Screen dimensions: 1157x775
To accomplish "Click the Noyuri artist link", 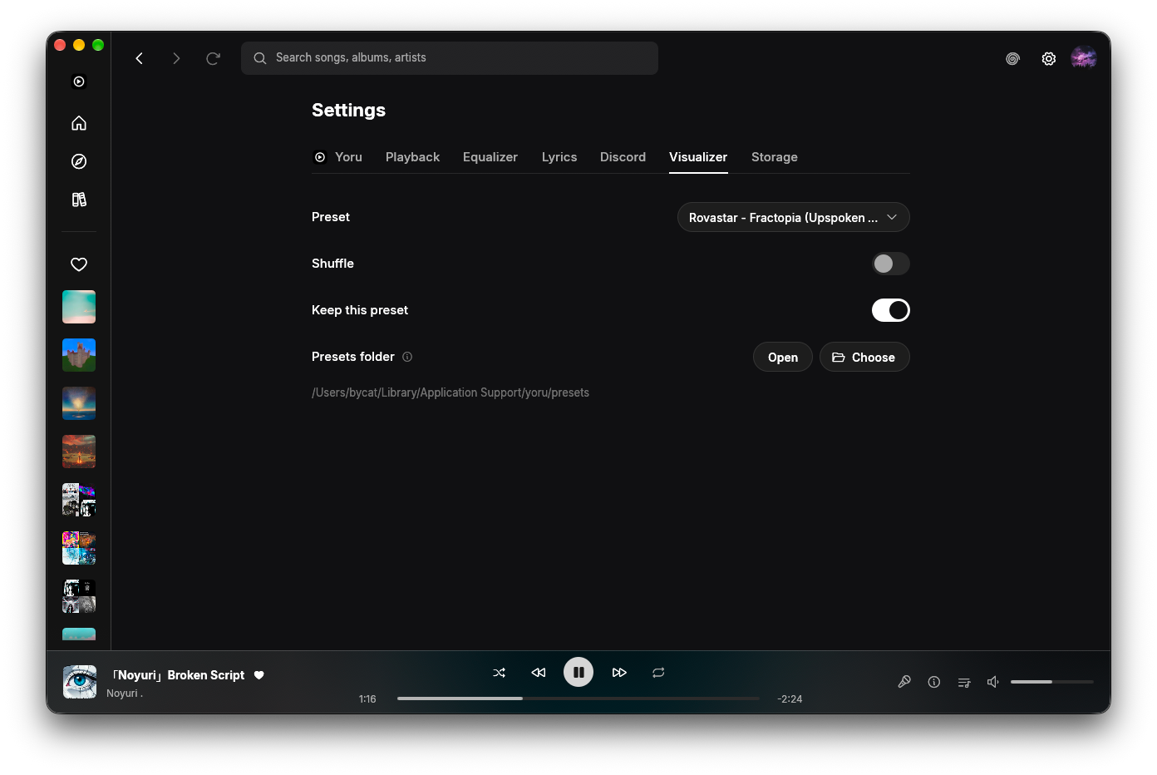I will (125, 694).
